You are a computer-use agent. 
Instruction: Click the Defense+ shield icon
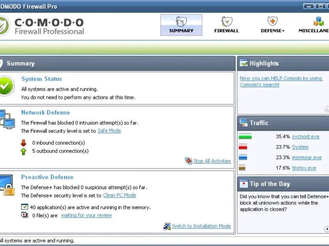coord(273,21)
